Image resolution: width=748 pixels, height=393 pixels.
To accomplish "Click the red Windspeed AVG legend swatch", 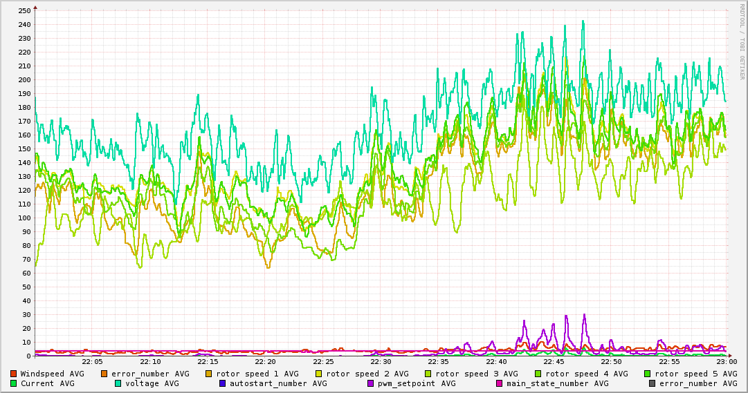I will click(x=13, y=374).
